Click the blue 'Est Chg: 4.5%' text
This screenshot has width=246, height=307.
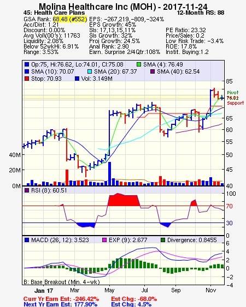pos(131,304)
